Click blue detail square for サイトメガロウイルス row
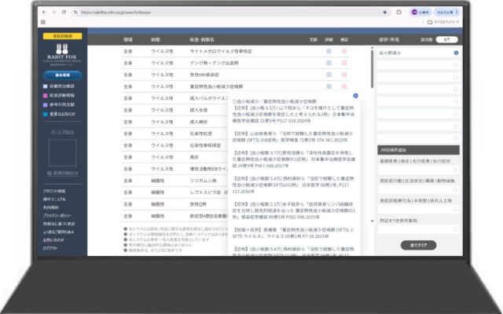The image size is (503, 314). (x=329, y=51)
